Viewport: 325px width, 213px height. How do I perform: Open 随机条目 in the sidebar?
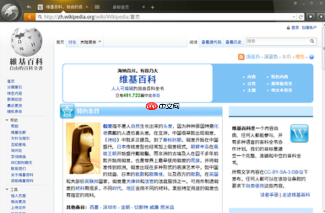pos(14,112)
